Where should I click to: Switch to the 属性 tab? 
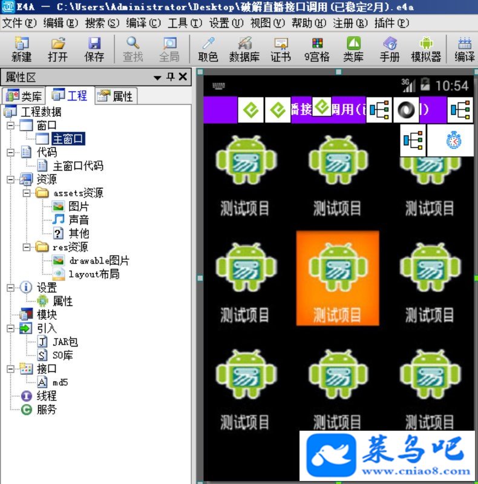point(116,96)
